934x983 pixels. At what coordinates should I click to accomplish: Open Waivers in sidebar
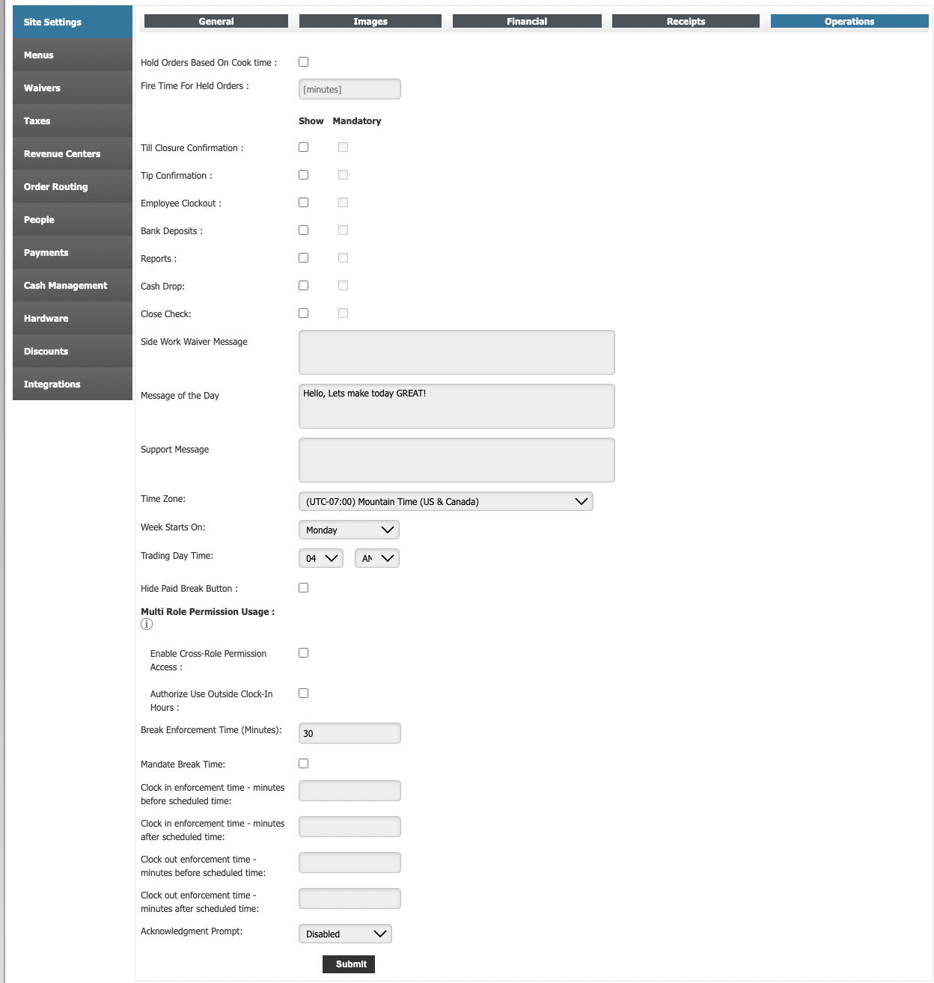point(73,88)
